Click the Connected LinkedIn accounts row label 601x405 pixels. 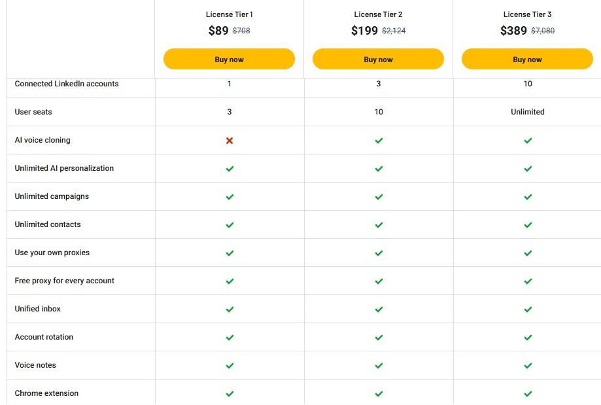(x=67, y=84)
